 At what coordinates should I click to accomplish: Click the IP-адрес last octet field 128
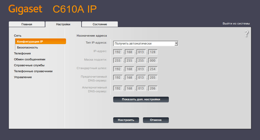[153, 52]
